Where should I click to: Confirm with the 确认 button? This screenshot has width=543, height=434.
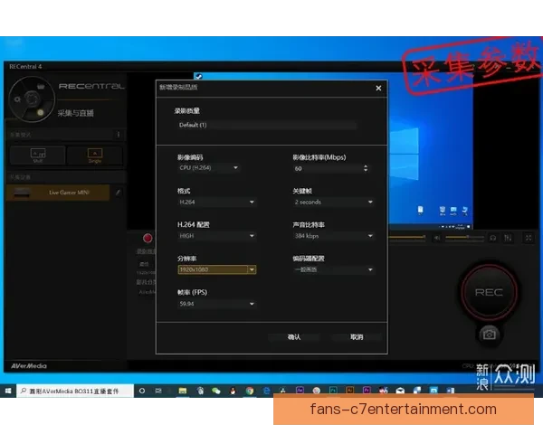[293, 336]
